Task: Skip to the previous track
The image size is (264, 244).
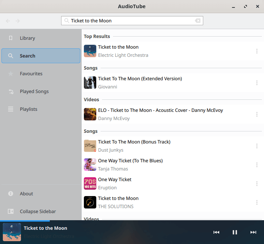Action: [216, 232]
